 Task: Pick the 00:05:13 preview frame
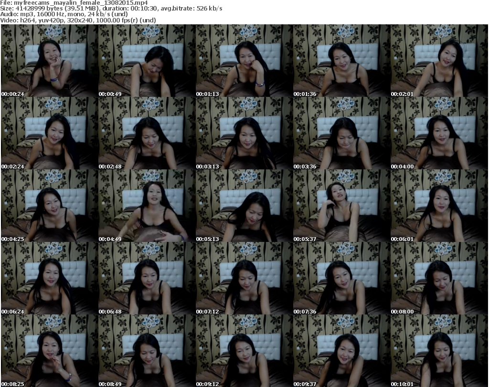pyautogui.click(x=244, y=206)
